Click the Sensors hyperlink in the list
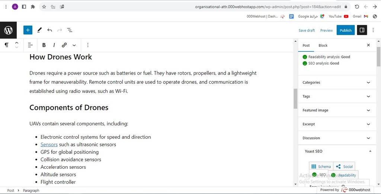 [49, 144]
